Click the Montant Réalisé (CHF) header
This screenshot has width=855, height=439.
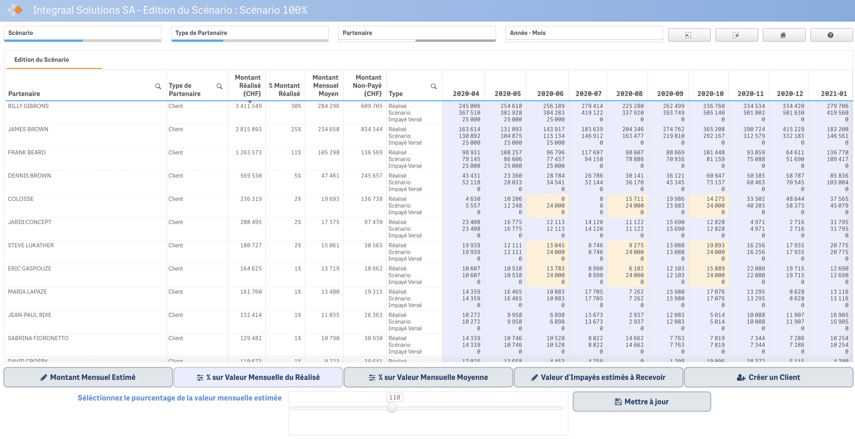tap(247, 86)
